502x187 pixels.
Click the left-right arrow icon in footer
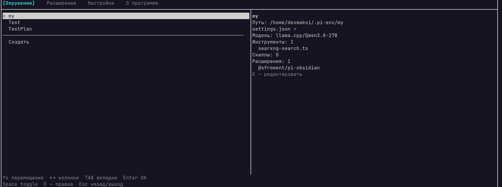coord(53,178)
